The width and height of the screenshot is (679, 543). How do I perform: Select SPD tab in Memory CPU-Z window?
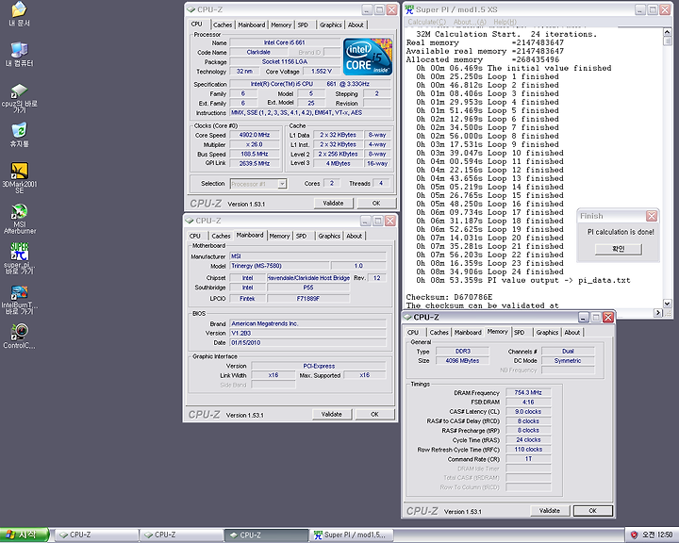coord(520,332)
